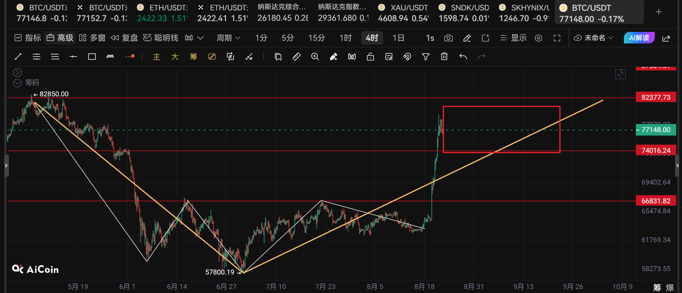The width and height of the screenshot is (682, 293).
Task: Select the price range measure tool
Action: tap(110, 57)
